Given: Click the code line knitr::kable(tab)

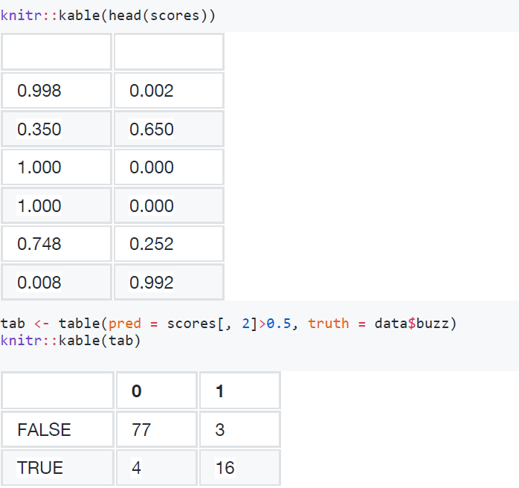Looking at the screenshot, I should click(x=71, y=341).
